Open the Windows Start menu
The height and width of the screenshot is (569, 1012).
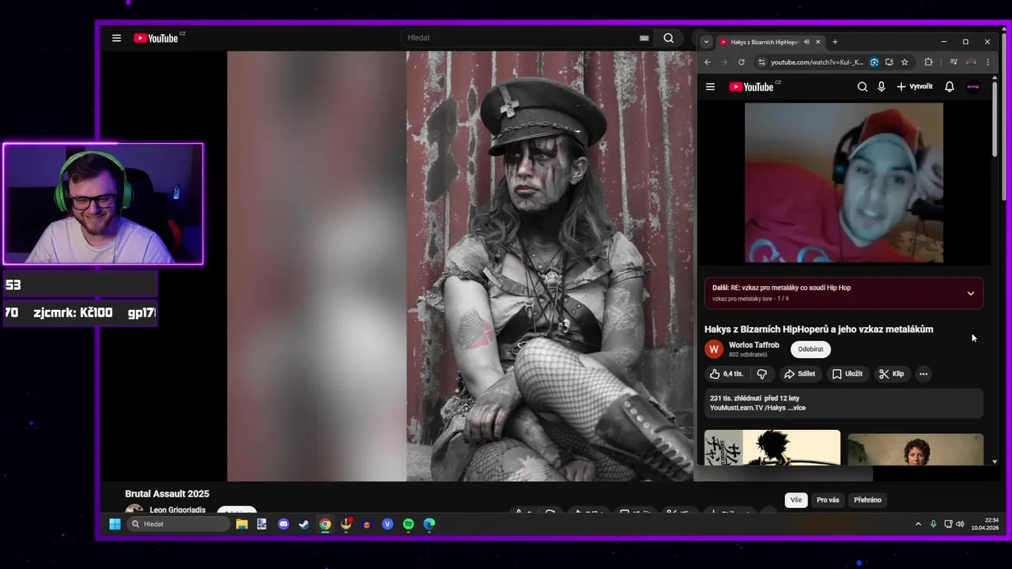pyautogui.click(x=115, y=524)
